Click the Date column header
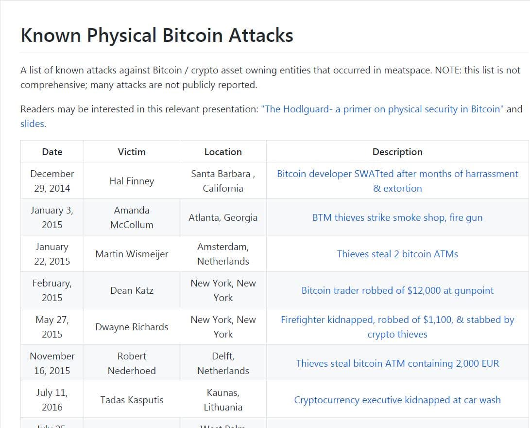530x428 pixels. [x=52, y=152]
